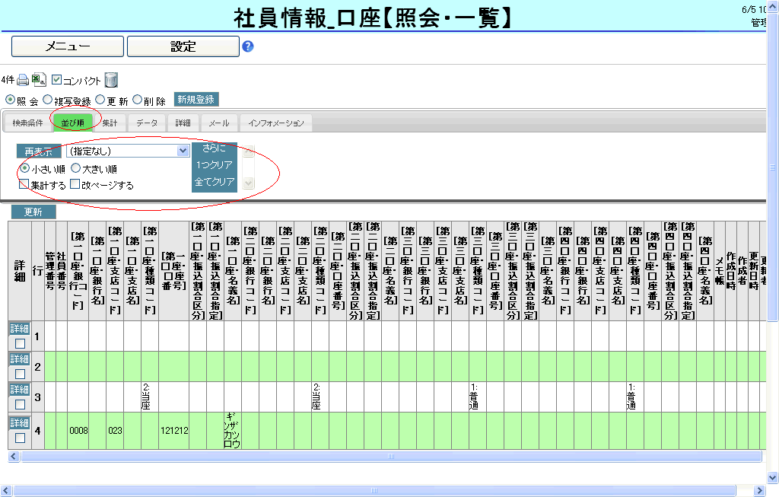Click the trash can icon

click(x=111, y=80)
